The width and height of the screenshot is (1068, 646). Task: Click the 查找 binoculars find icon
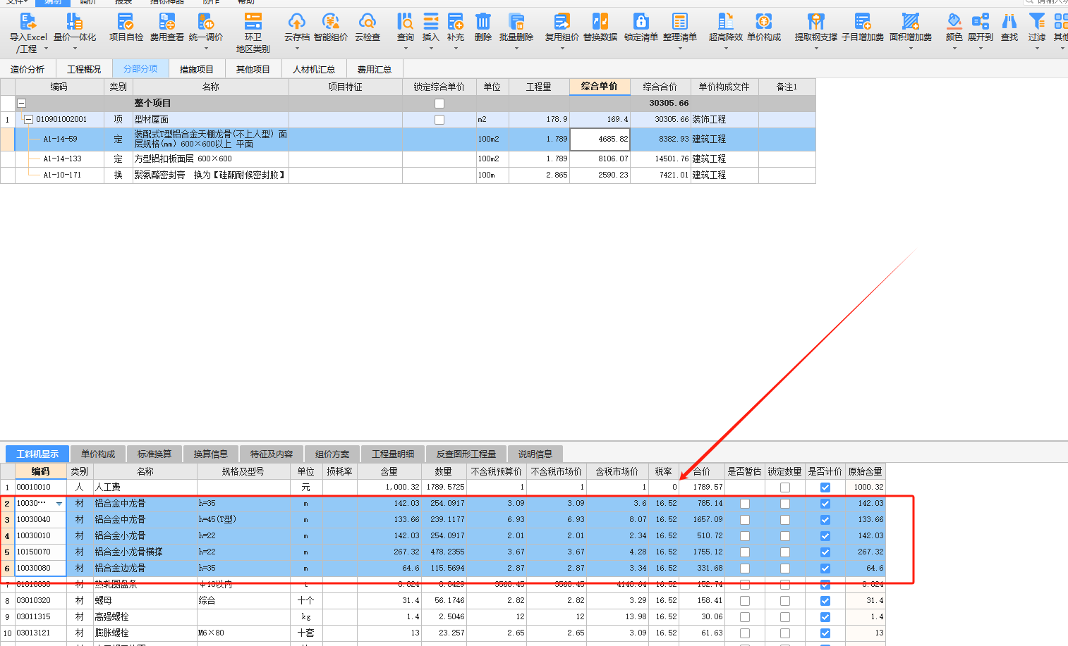pyautogui.click(x=1009, y=22)
